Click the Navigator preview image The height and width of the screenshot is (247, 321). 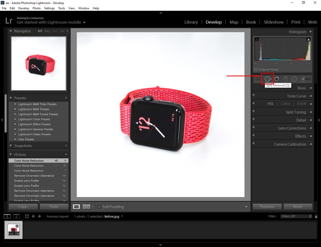click(38, 64)
